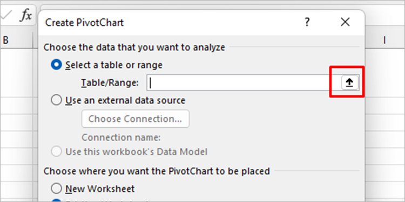Click the Create PivotChart title bar
The width and height of the screenshot is (405, 202).
coord(171,22)
